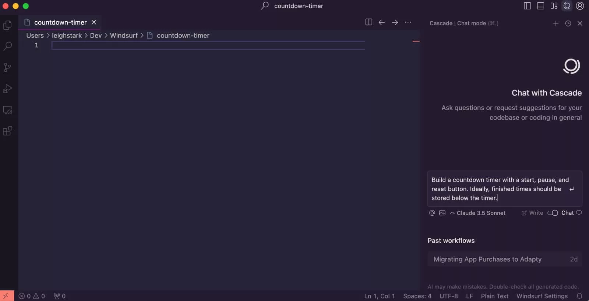Select the countdown-timer editor tab
Screen dimensions: 589x301
tap(60, 22)
